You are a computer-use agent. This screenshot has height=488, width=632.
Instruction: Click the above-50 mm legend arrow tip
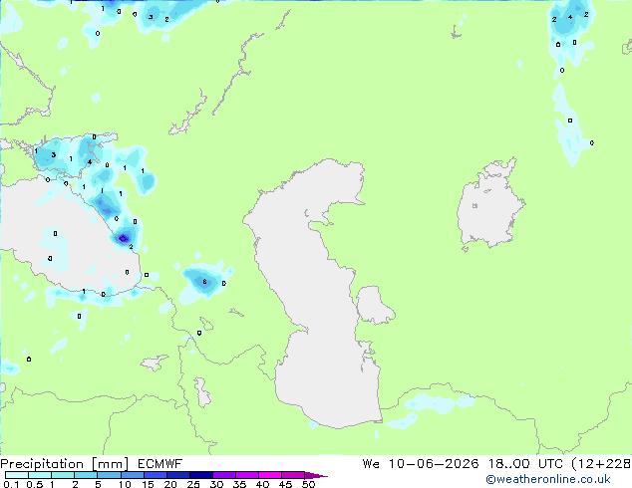click(316, 475)
